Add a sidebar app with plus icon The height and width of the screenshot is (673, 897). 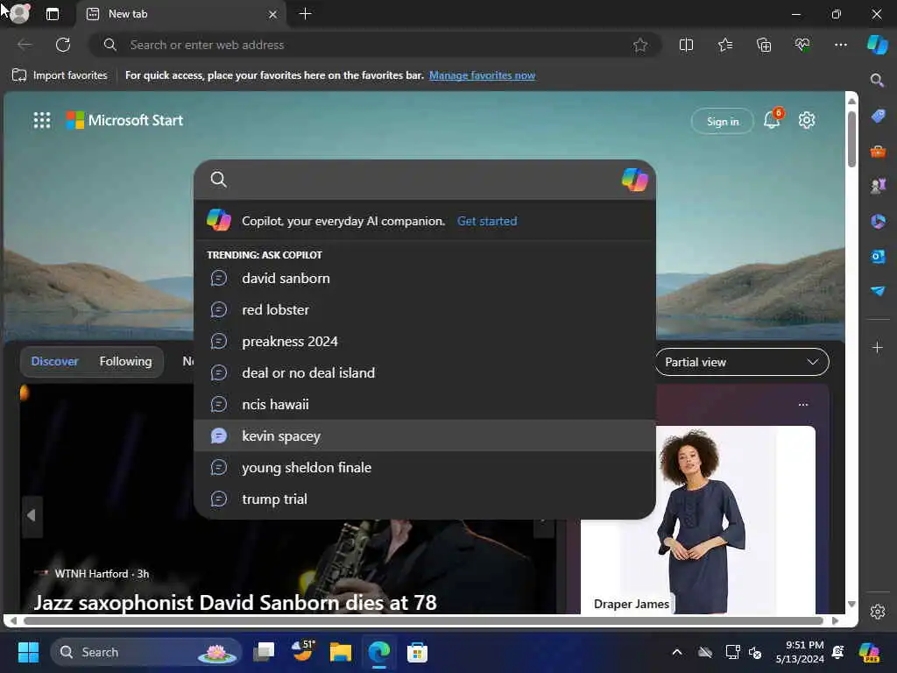878,347
